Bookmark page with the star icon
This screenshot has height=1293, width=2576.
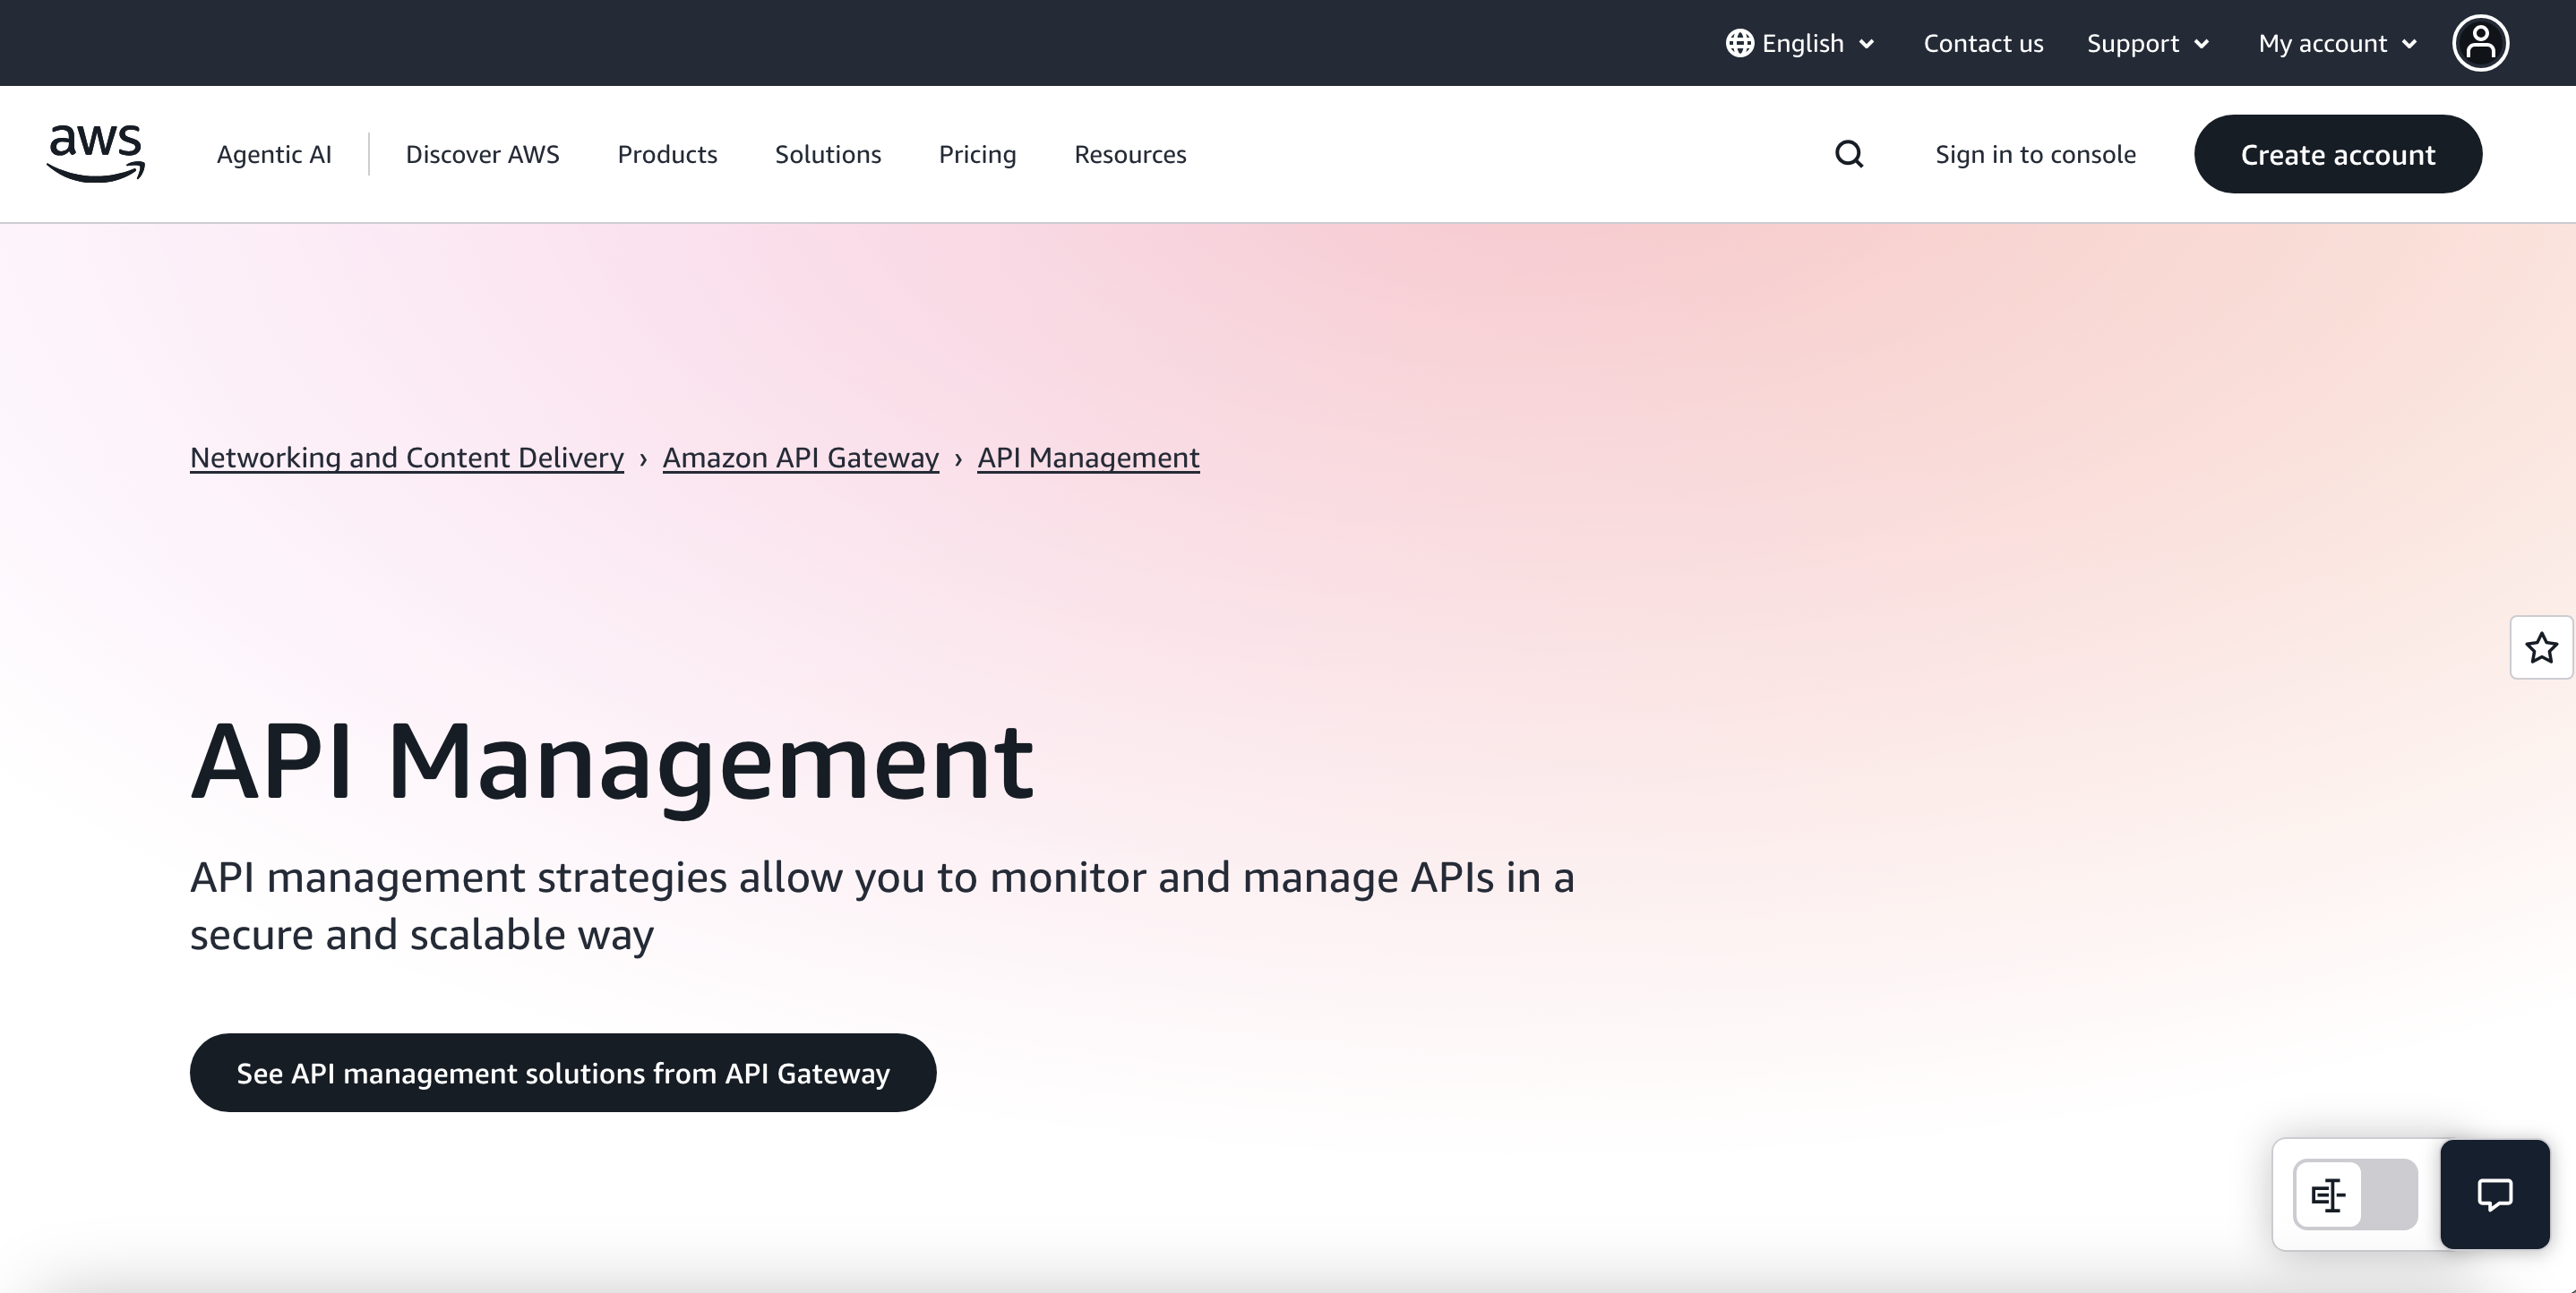2541,648
